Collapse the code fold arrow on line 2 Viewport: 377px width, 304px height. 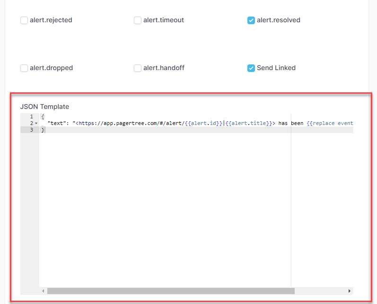[36, 123]
